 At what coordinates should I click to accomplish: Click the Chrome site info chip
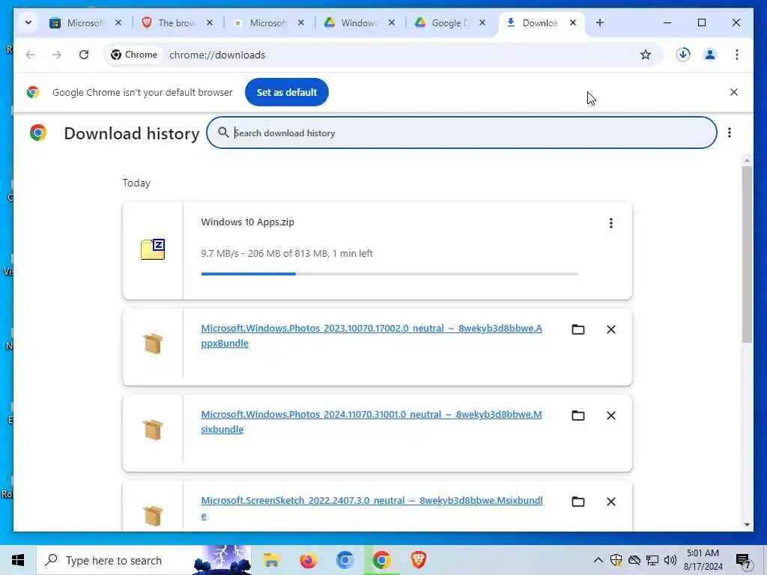[135, 55]
